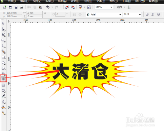Select the Rectangle tool
164x131 pixels.
(3, 57)
